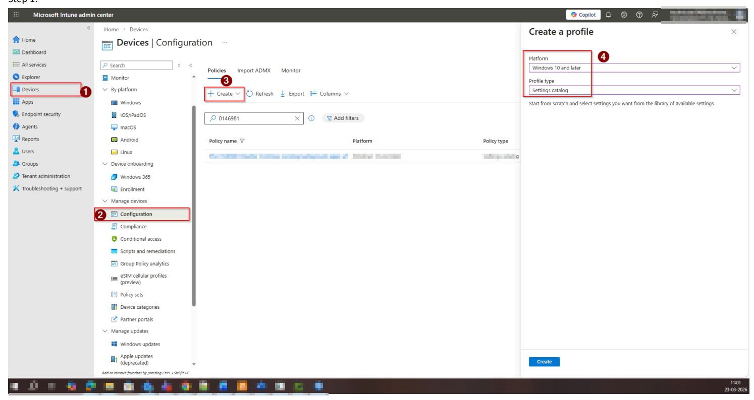This screenshot has width=754, height=400.
Task: Click the Tenant administration icon
Action: pyautogui.click(x=16, y=176)
